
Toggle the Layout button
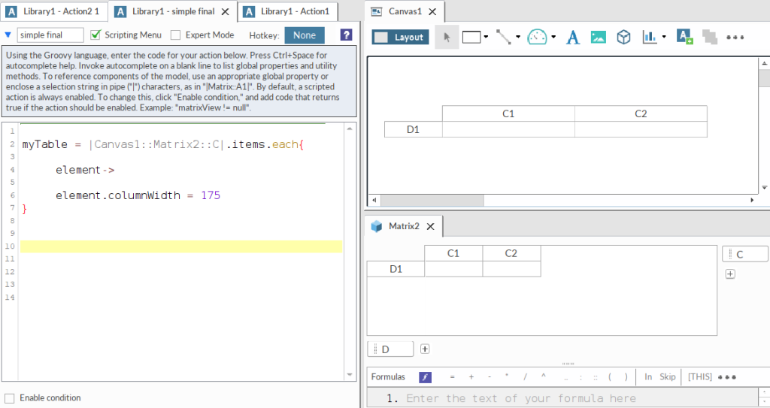click(400, 38)
